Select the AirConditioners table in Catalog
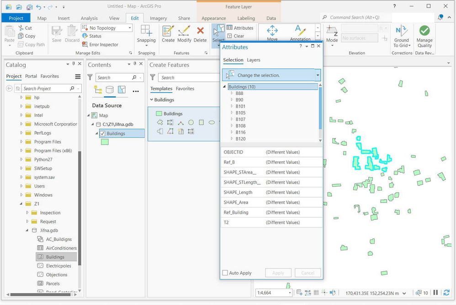The height and width of the screenshot is (305, 456). (57, 248)
